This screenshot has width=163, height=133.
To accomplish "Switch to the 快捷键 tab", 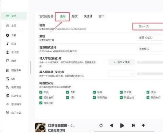I will point(88,16).
